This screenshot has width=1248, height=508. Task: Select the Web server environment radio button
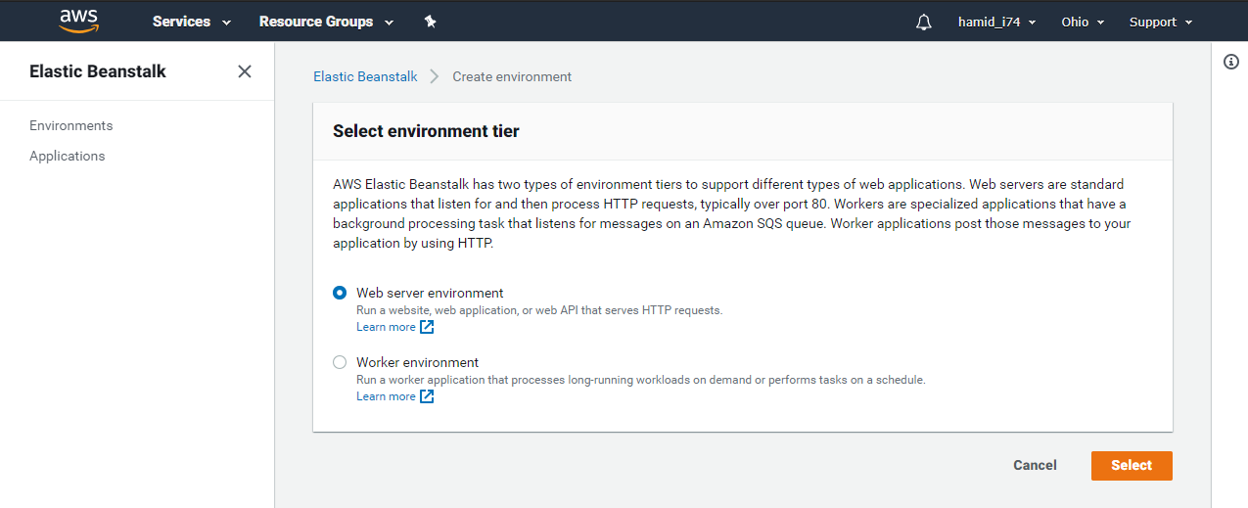pyautogui.click(x=340, y=293)
